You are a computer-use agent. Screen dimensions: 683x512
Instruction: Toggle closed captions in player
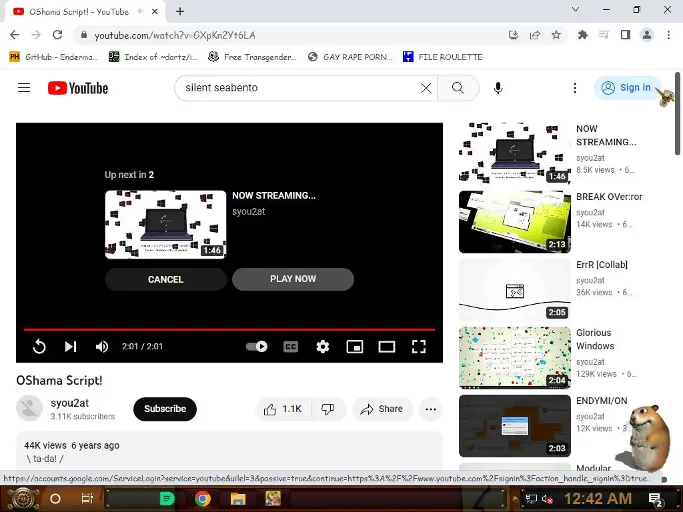(291, 347)
